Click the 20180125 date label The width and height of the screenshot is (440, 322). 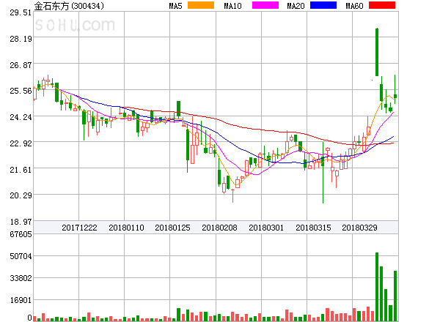click(172, 228)
